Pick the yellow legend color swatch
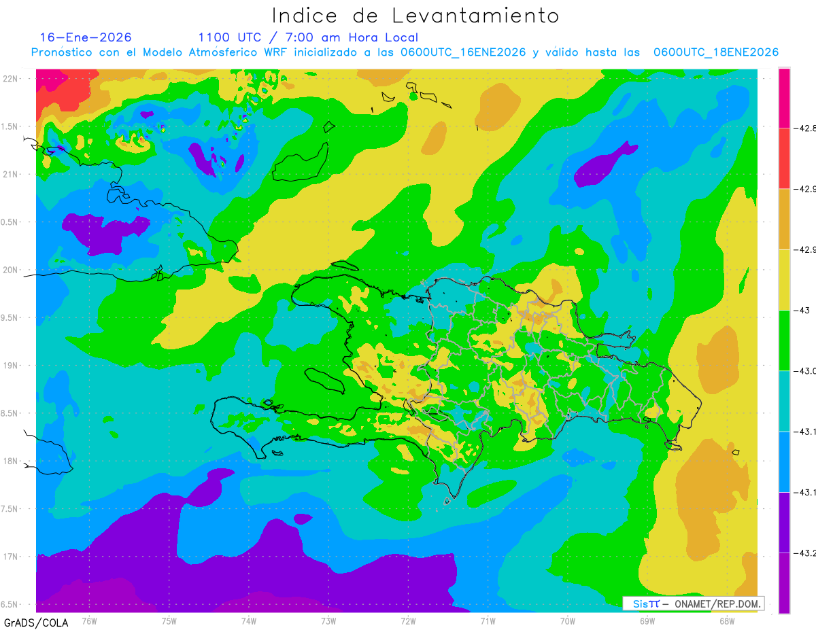816x630 pixels. pyautogui.click(x=784, y=279)
